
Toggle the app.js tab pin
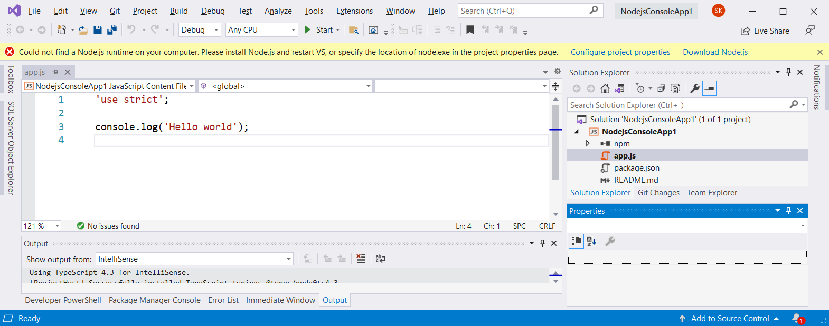point(55,72)
